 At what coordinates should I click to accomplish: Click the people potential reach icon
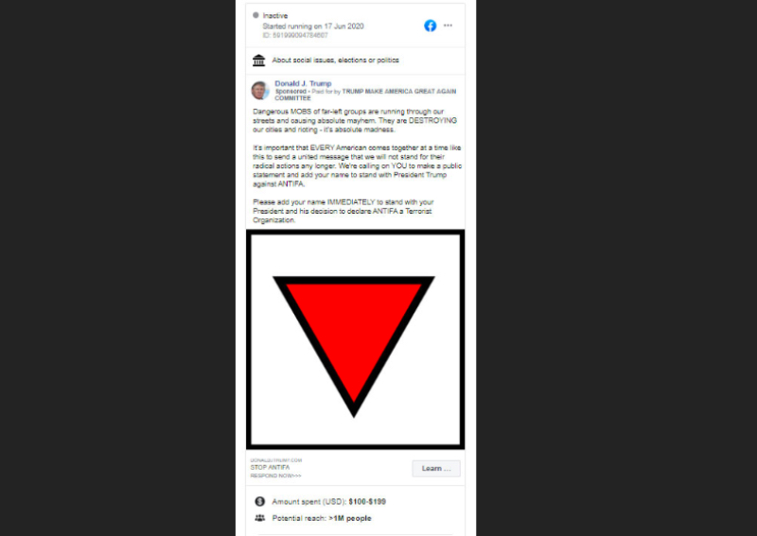click(259, 518)
